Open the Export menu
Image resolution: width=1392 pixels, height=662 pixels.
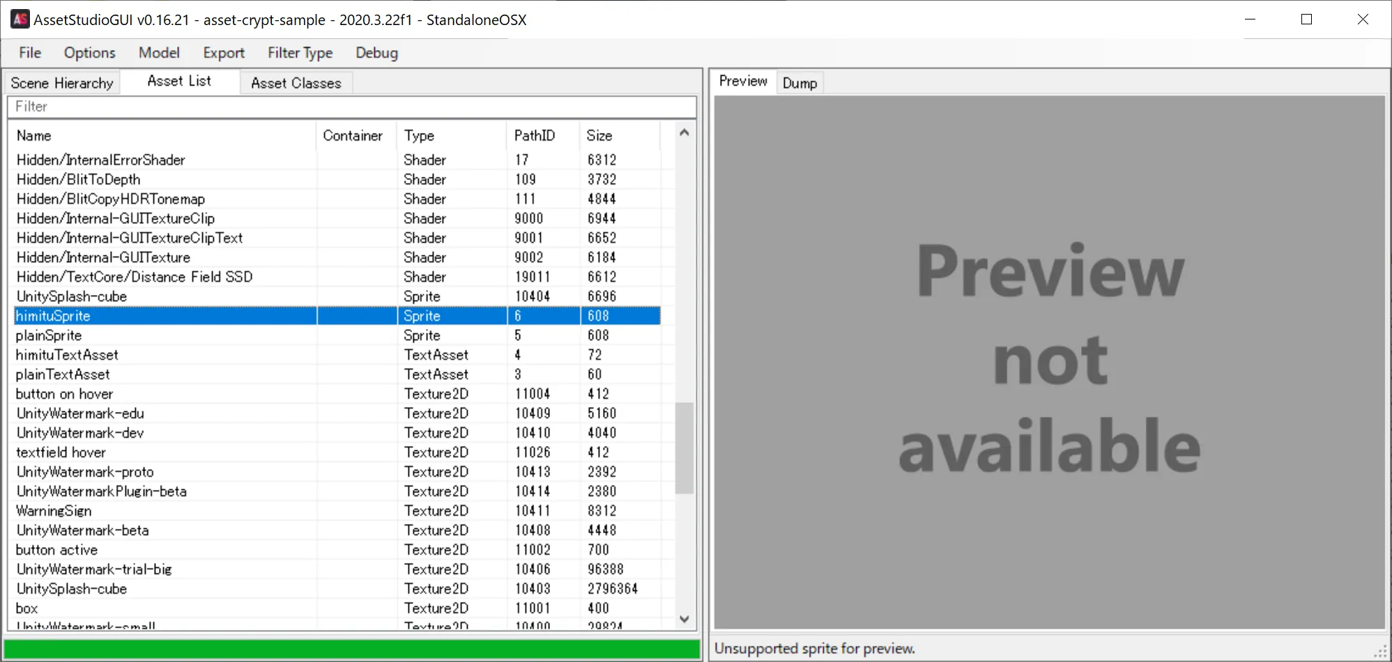(224, 53)
